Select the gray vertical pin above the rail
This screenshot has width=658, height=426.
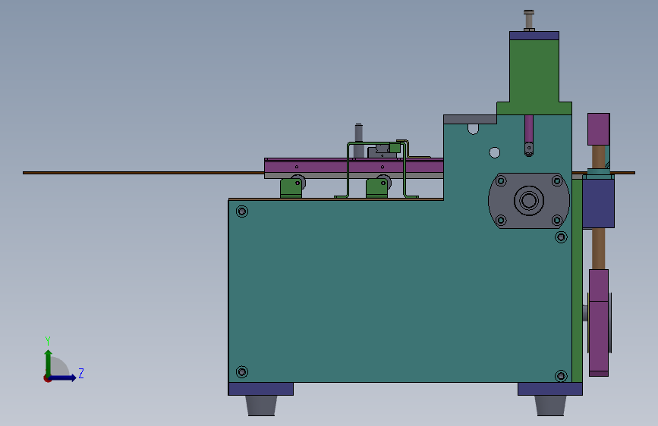(358, 140)
